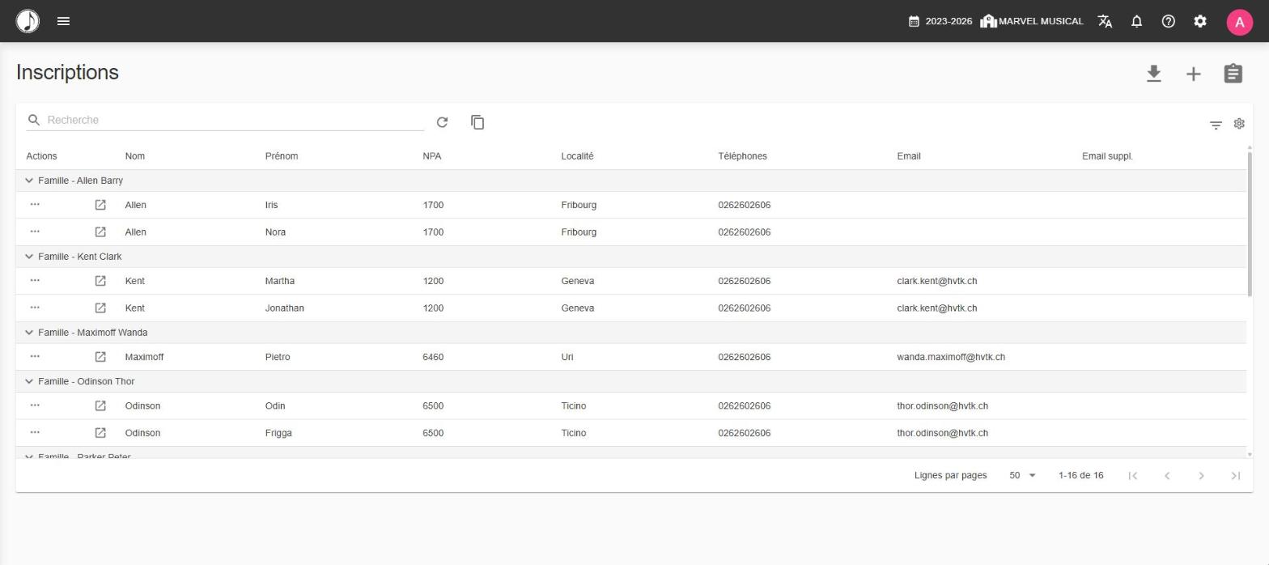Collapse the Famille - Odinson Thor group
The height and width of the screenshot is (565, 1269).
pyautogui.click(x=29, y=381)
